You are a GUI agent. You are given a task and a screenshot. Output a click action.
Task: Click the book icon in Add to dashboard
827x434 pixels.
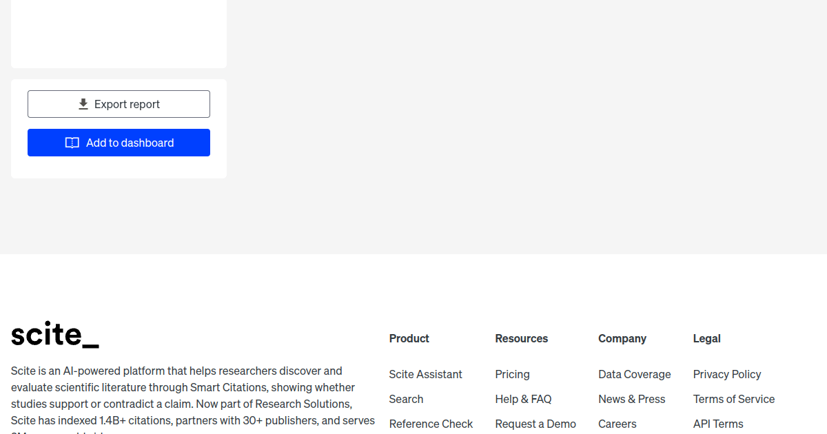72,143
